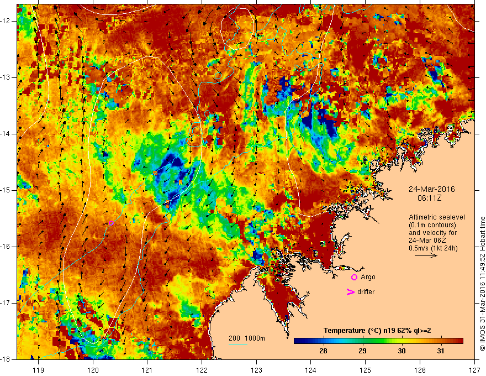Click the latitude axis label -18
The height and width of the screenshot is (376, 486).
coord(6,359)
